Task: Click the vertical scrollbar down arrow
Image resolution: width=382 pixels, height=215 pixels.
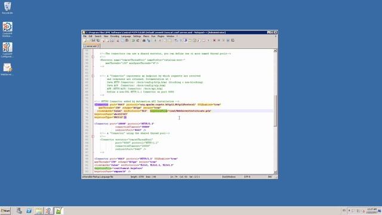Action: click(x=275, y=172)
